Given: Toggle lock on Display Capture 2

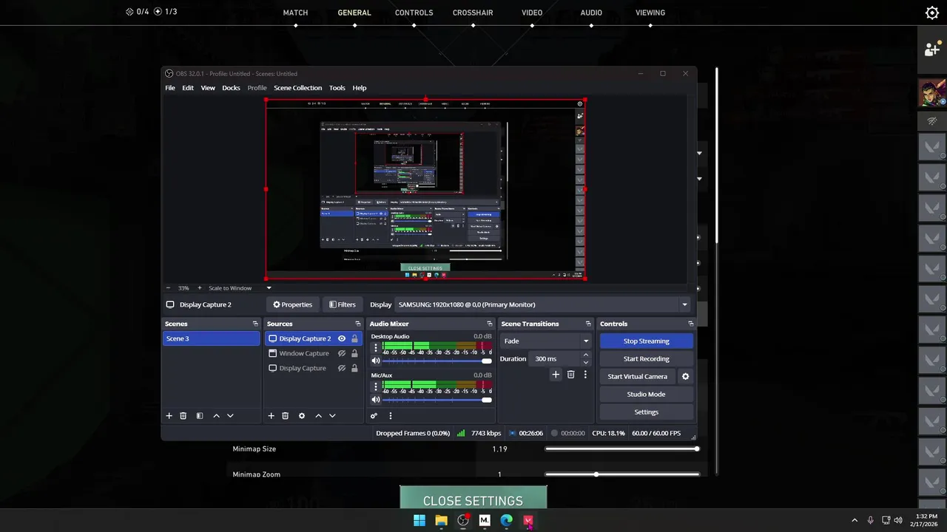Looking at the screenshot, I should [354, 338].
